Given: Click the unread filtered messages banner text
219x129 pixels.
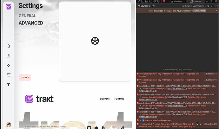Looking at the screenshot, I should point(170,11).
